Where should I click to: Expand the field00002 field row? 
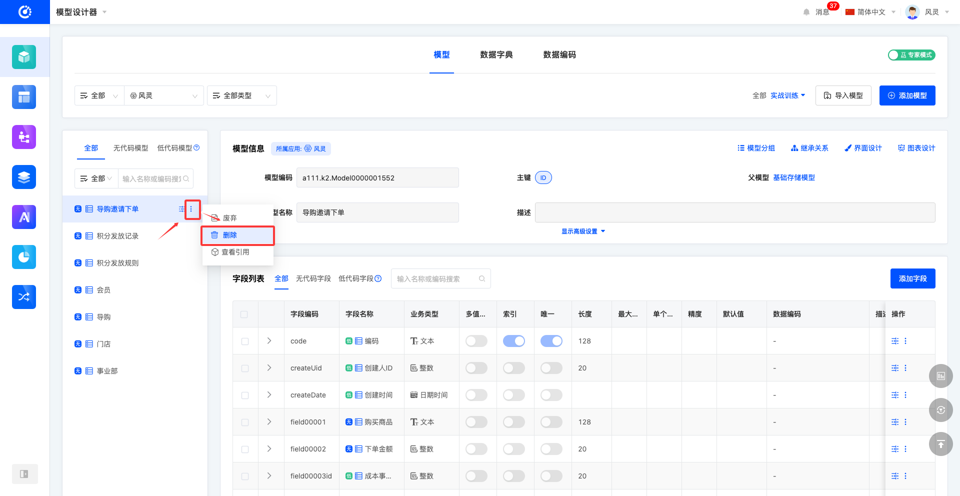click(269, 448)
